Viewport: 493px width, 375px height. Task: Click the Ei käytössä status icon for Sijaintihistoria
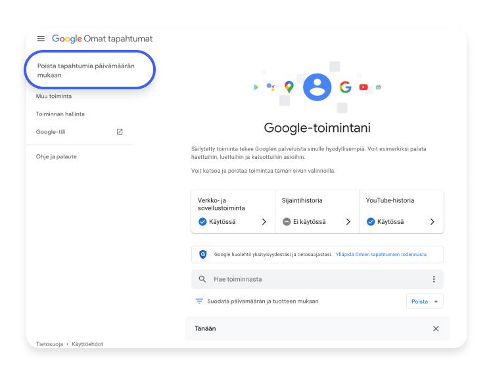pyautogui.click(x=287, y=222)
